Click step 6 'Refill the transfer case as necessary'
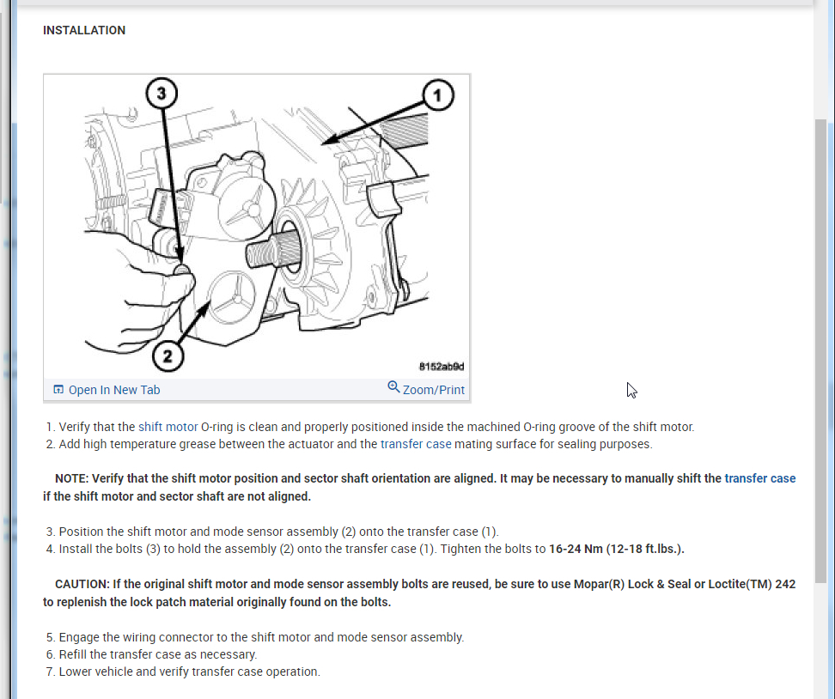 coord(158,654)
